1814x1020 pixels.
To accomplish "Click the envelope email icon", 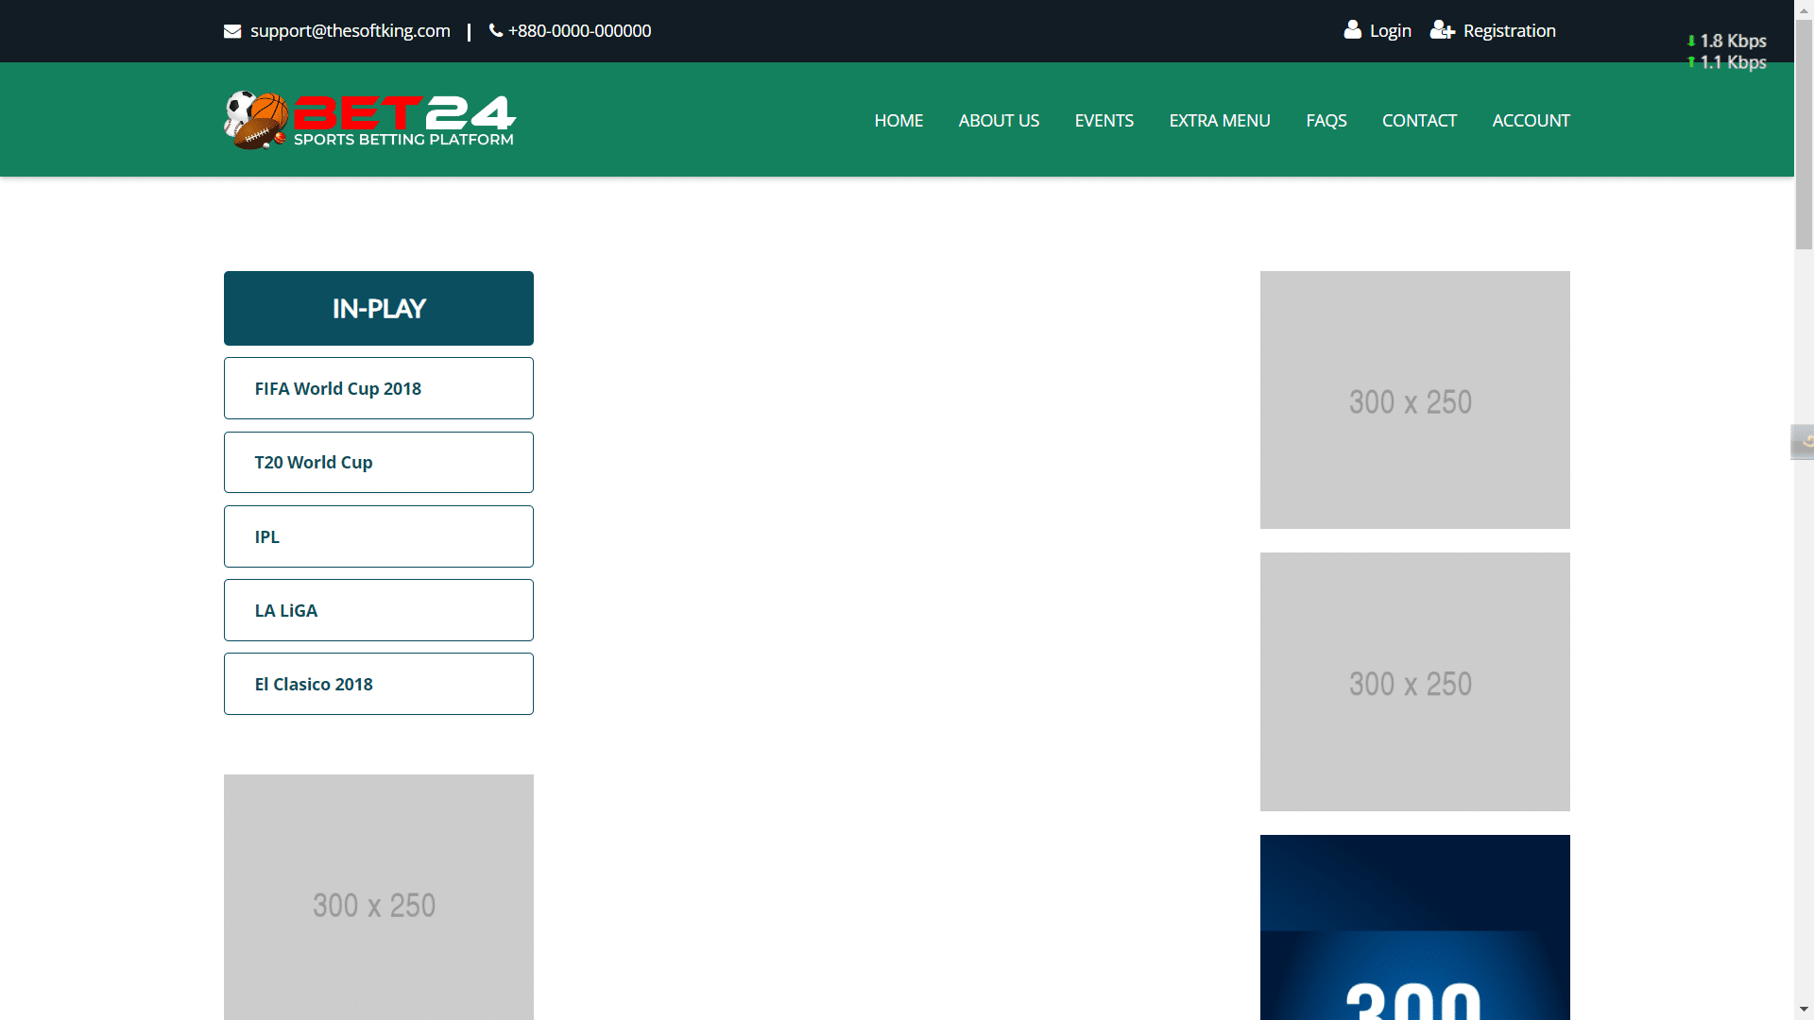I will coord(232,31).
